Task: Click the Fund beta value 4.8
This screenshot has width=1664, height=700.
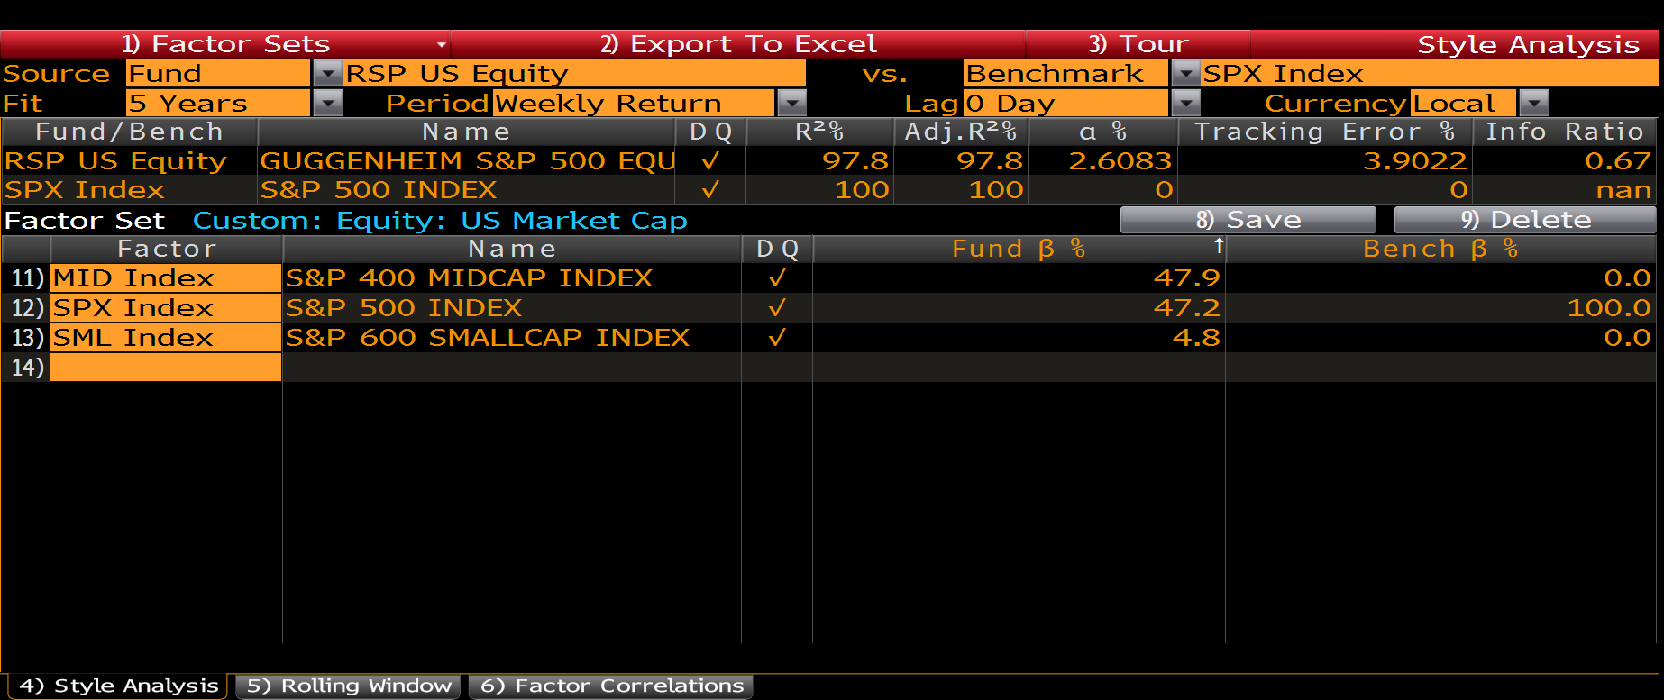Action: pyautogui.click(x=1197, y=338)
